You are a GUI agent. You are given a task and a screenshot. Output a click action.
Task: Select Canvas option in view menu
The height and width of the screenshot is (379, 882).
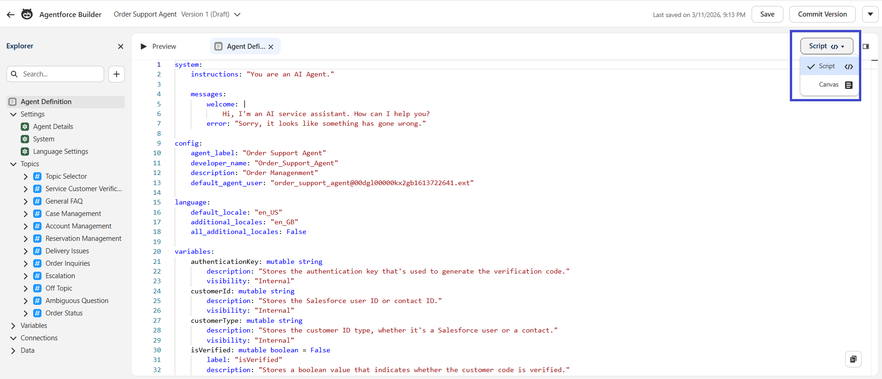click(x=829, y=85)
